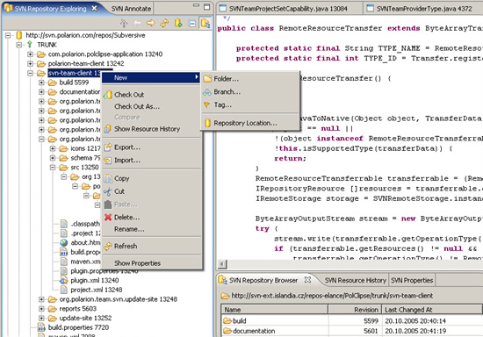Select the build row in Repository Browser table
Image resolution: width=483 pixels, height=337 pixels.
(x=351, y=320)
